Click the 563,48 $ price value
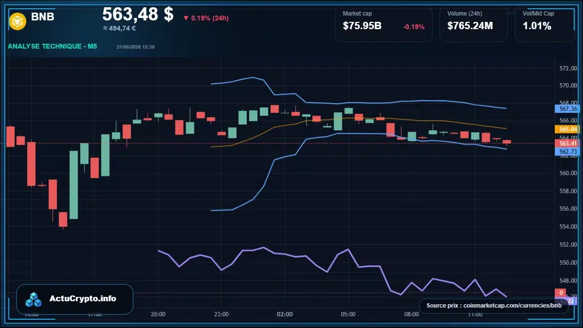Image resolution: width=583 pixels, height=328 pixels. tap(137, 14)
